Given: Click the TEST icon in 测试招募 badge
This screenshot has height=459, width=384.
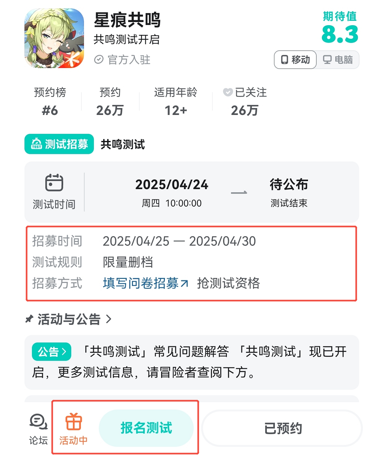Looking at the screenshot, I should [36, 144].
